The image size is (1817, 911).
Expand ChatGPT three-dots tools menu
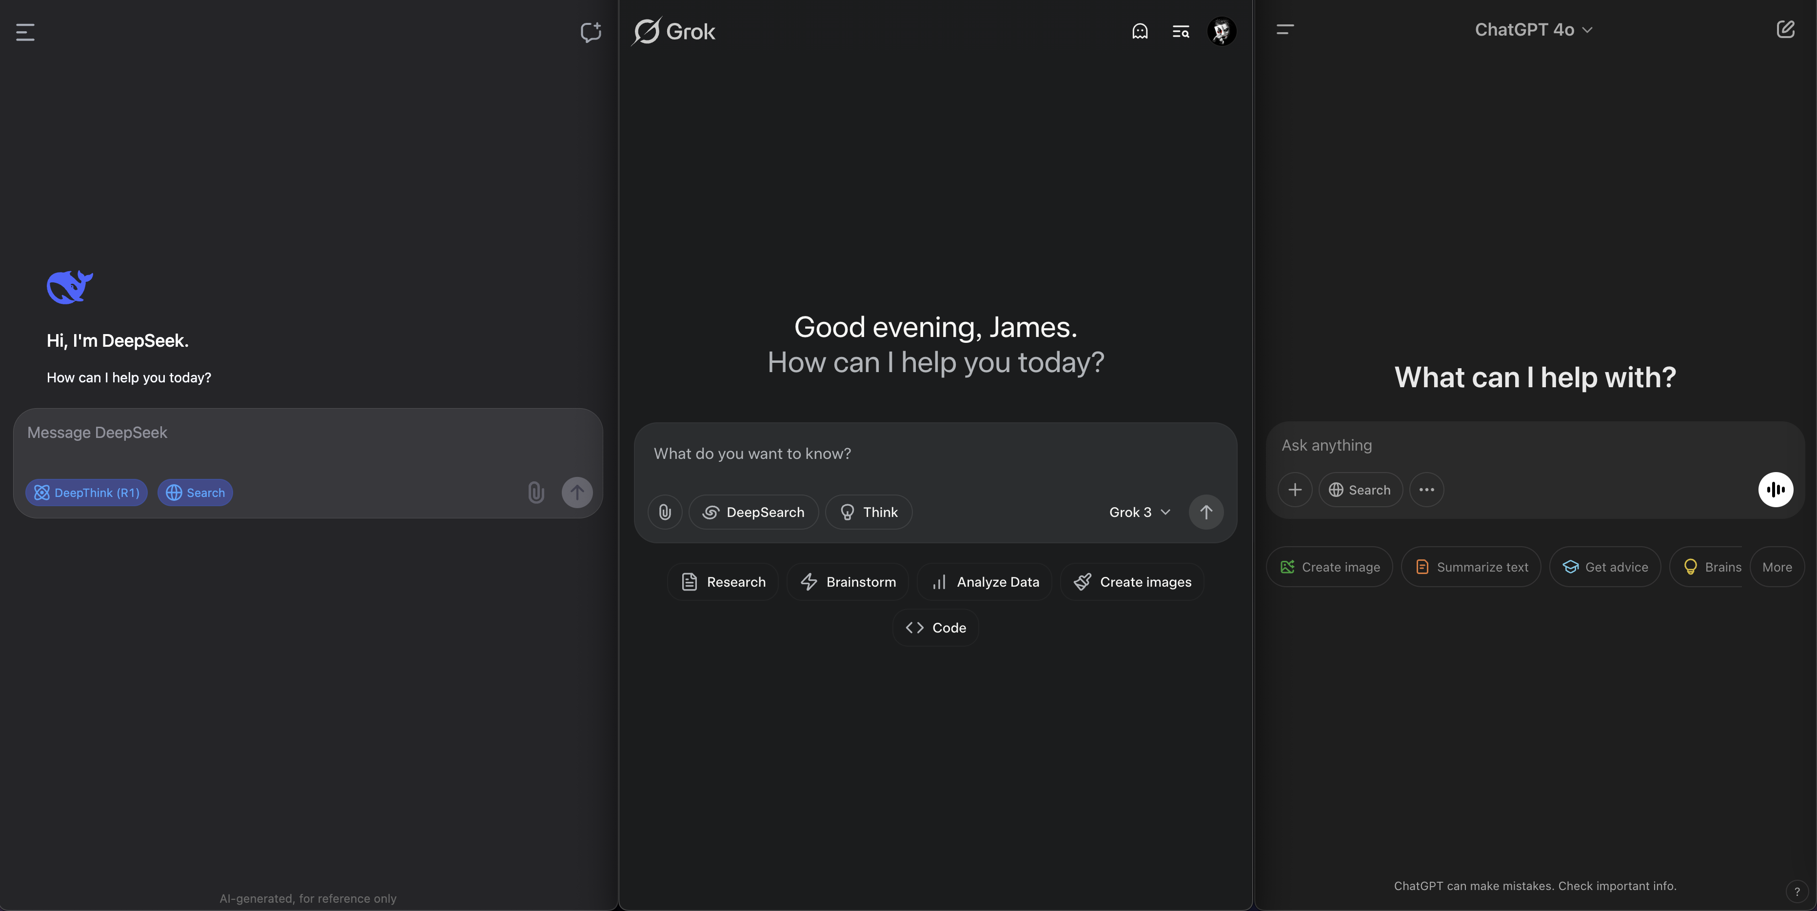(x=1426, y=490)
